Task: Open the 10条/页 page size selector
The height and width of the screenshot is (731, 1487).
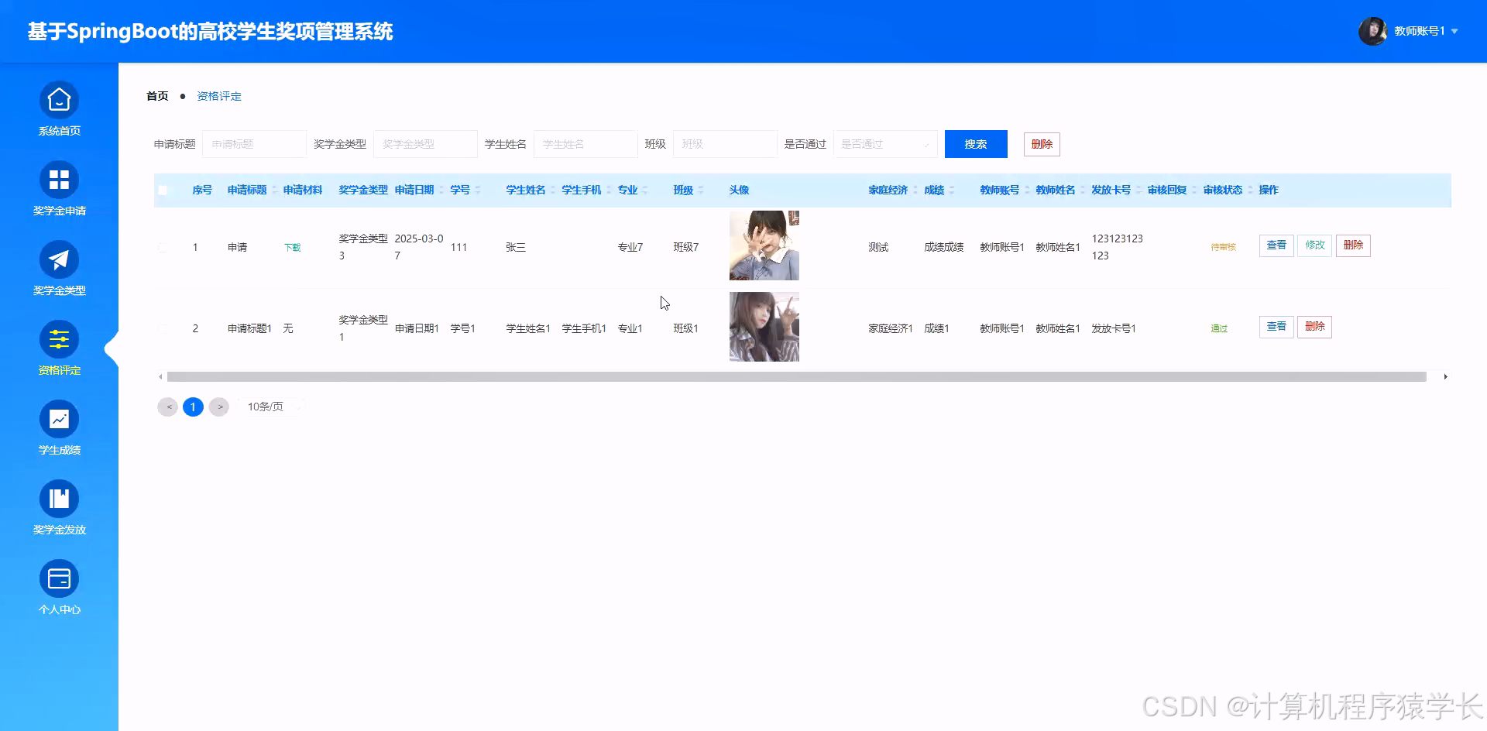Action: [266, 406]
